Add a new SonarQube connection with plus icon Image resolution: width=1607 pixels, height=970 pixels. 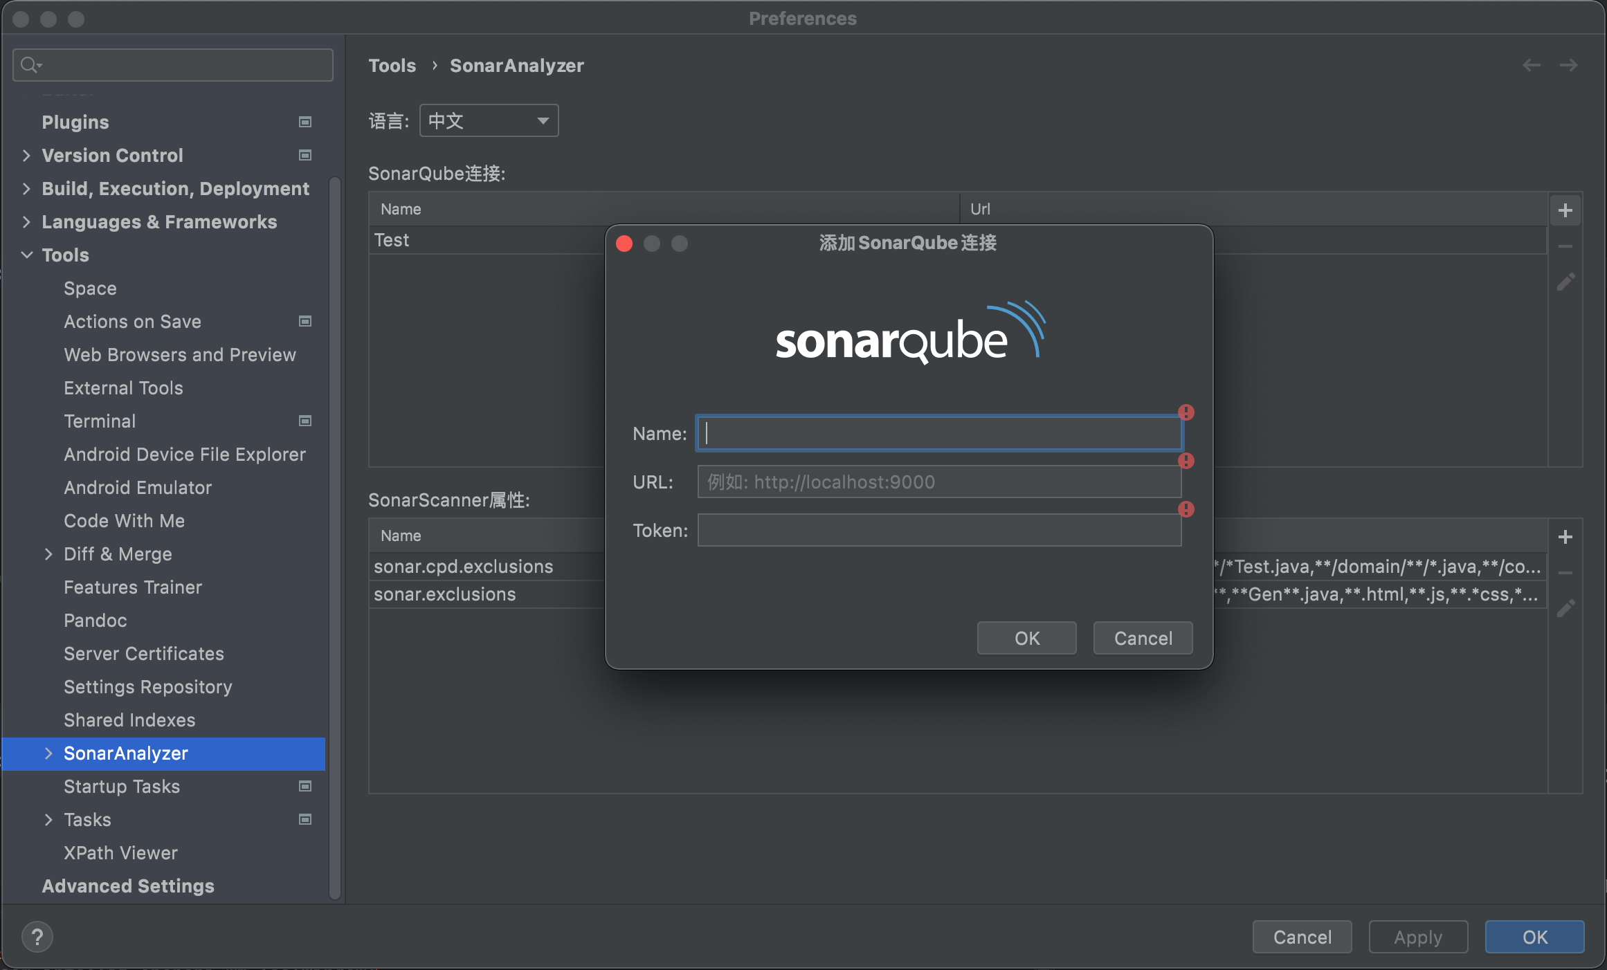click(x=1565, y=210)
